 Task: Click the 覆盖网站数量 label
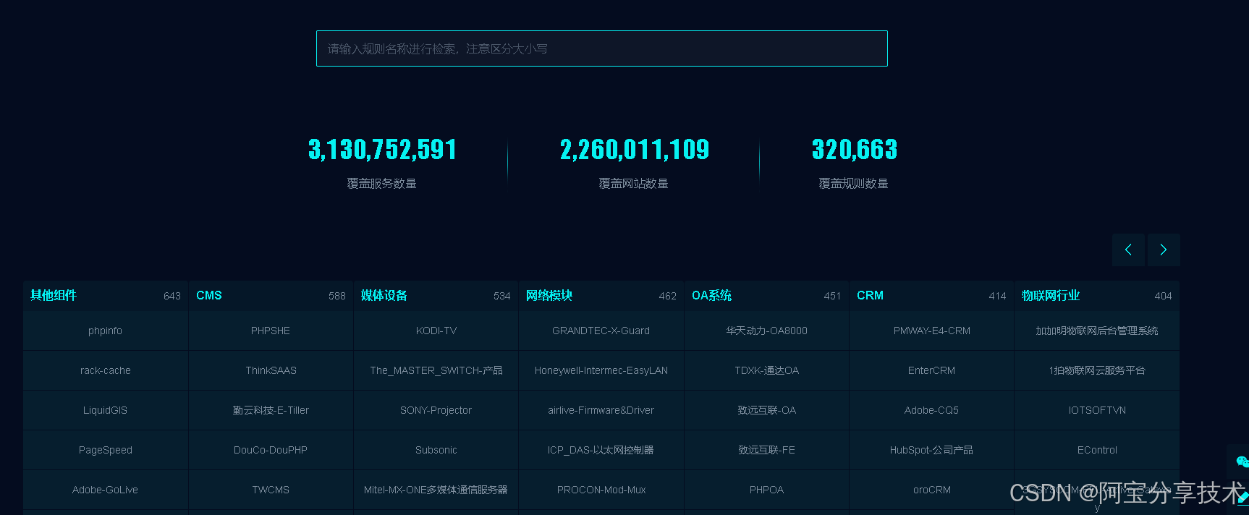(634, 184)
